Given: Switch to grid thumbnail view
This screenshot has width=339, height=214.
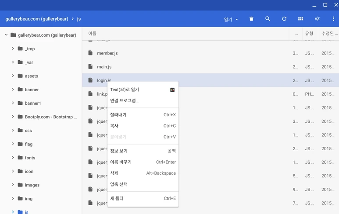Looking at the screenshot, I should 300,19.
